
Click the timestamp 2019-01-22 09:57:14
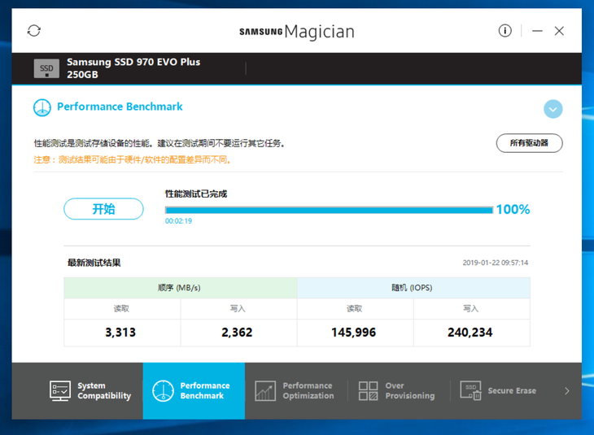(x=495, y=263)
